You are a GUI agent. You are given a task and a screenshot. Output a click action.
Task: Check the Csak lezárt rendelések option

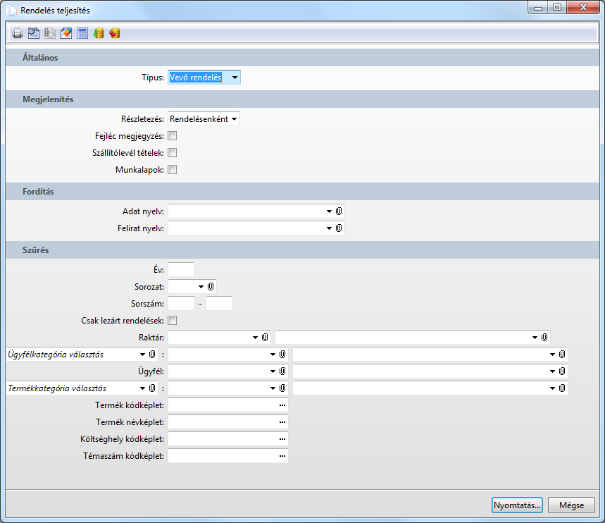(x=172, y=321)
